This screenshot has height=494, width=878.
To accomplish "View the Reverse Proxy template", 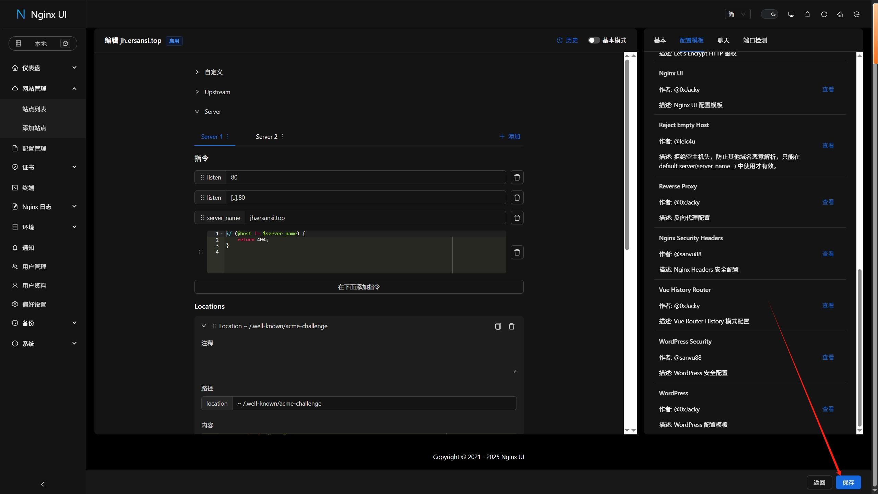I will click(828, 202).
